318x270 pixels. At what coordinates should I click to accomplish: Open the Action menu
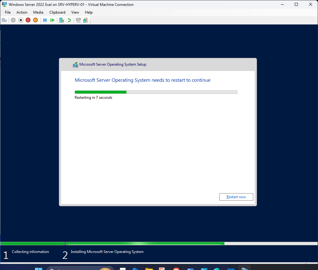click(22, 12)
